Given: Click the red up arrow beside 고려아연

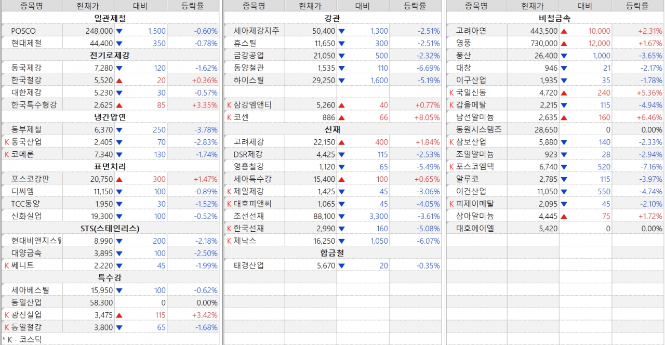Looking at the screenshot, I should pyautogui.click(x=564, y=31).
